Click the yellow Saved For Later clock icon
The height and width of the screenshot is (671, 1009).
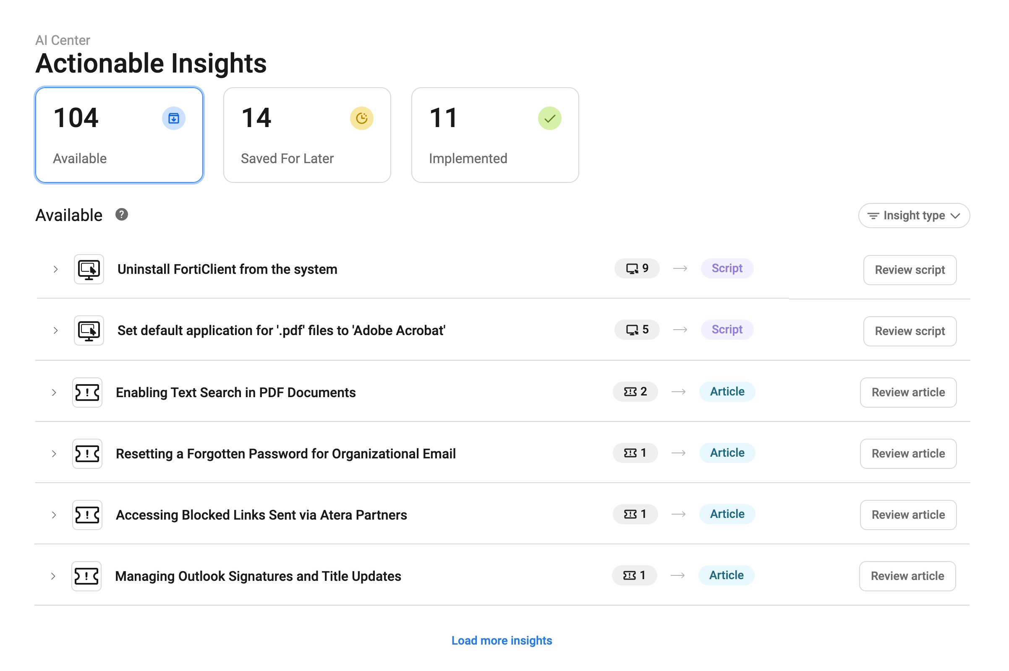361,118
